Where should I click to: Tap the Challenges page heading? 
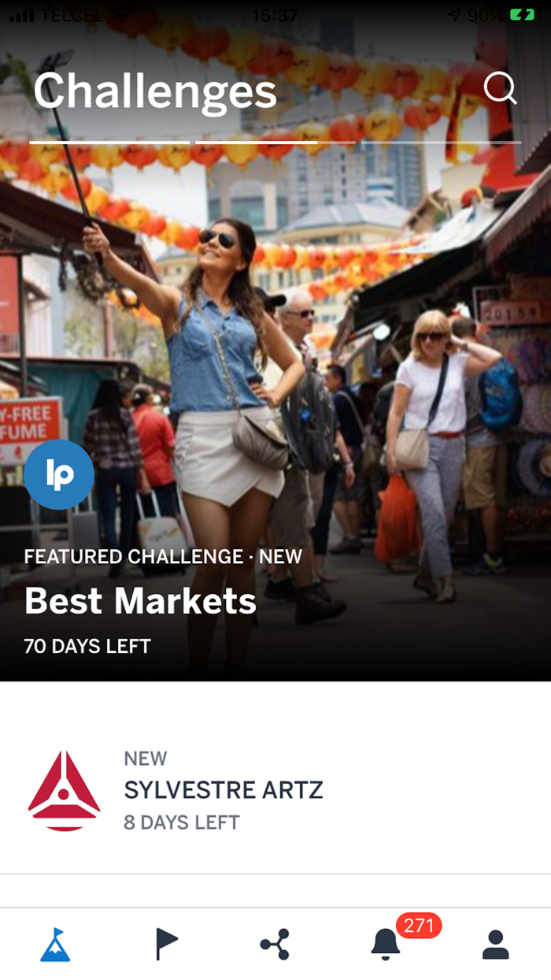pyautogui.click(x=155, y=91)
